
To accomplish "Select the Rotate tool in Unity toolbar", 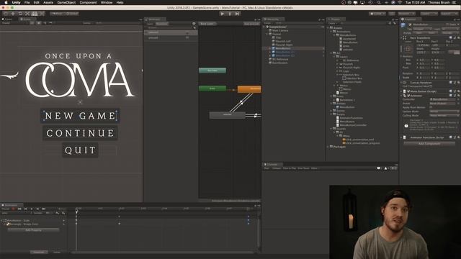I will (x=20, y=14).
